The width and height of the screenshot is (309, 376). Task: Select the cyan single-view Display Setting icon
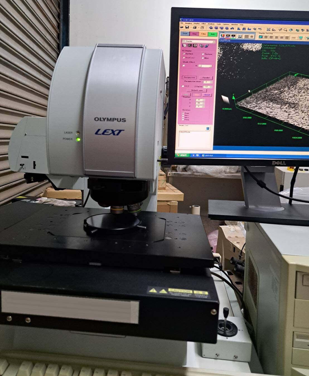(260, 37)
